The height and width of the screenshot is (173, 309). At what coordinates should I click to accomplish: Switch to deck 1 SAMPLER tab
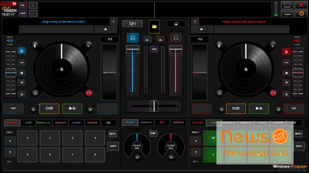(61, 123)
